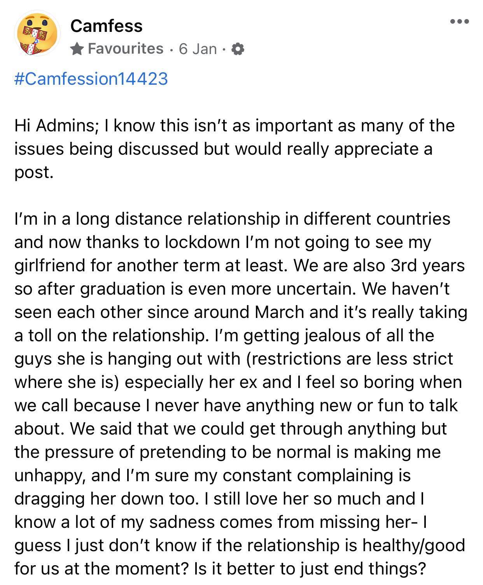Click the line "issues being discussed but would"

point(223,149)
